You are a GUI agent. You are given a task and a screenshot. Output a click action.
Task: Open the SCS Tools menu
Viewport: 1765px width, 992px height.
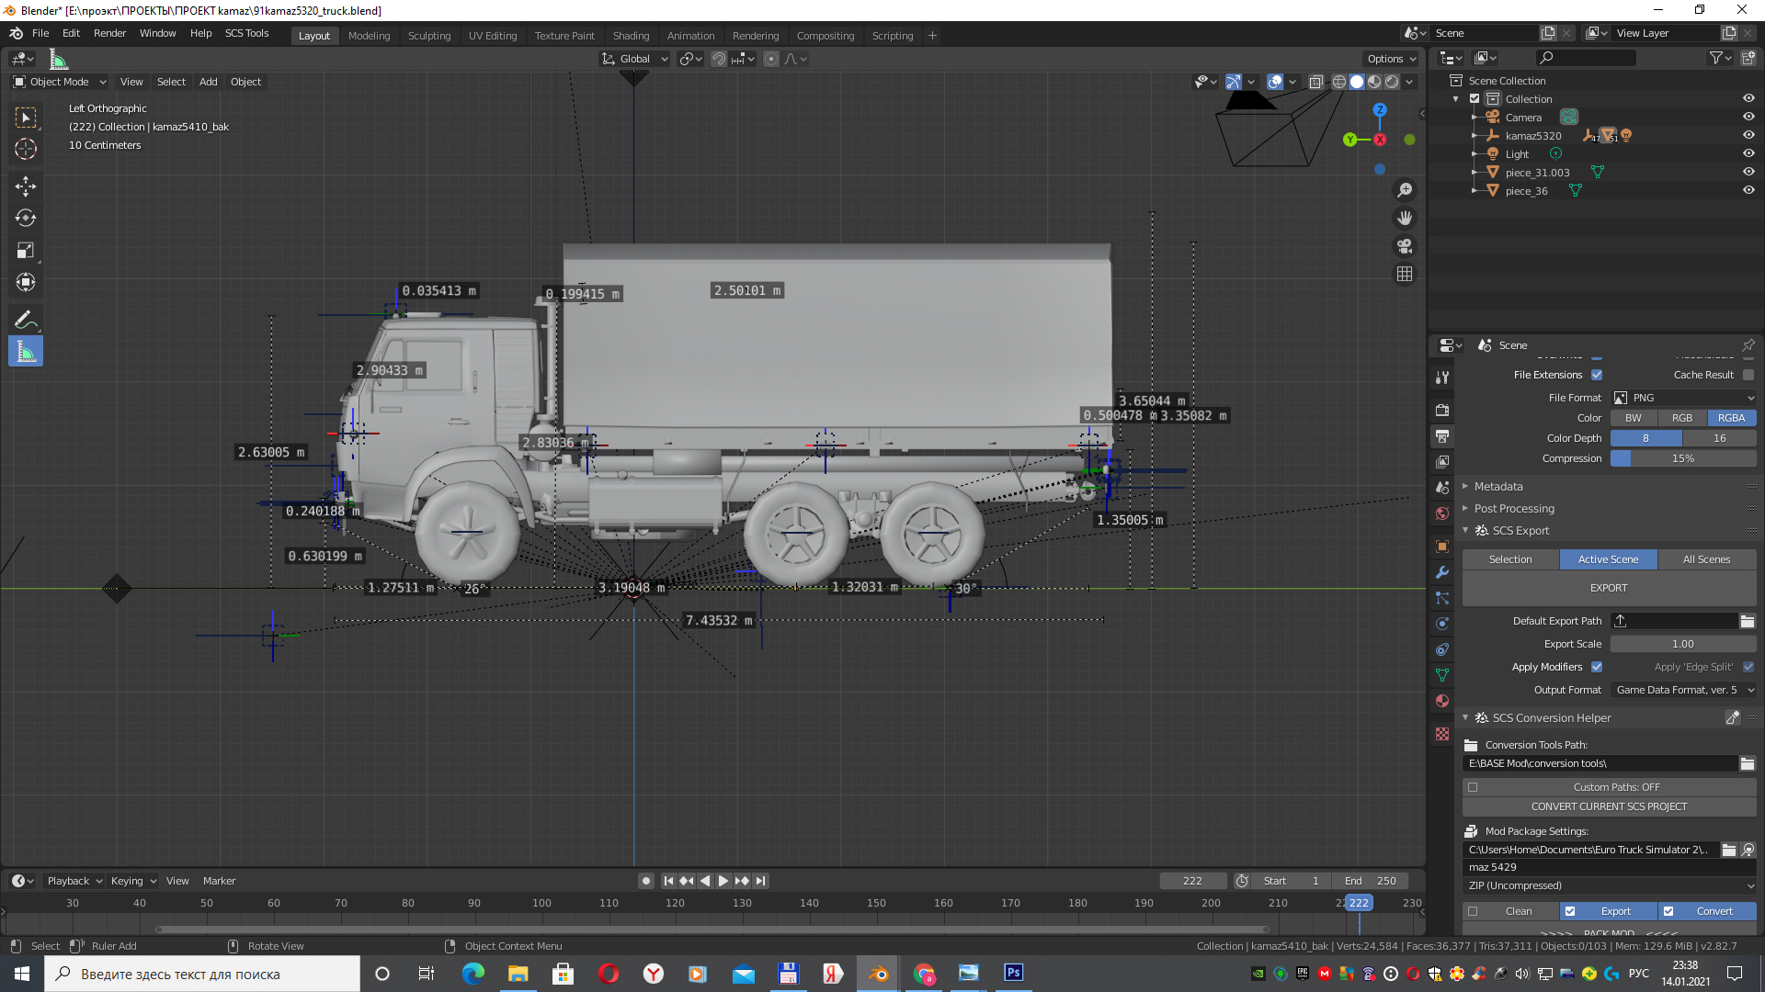tap(246, 33)
